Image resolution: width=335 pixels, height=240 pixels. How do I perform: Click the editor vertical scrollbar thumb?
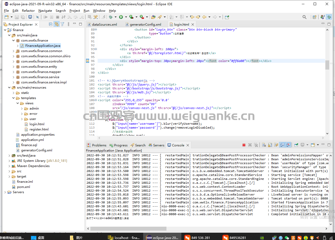point(327,64)
